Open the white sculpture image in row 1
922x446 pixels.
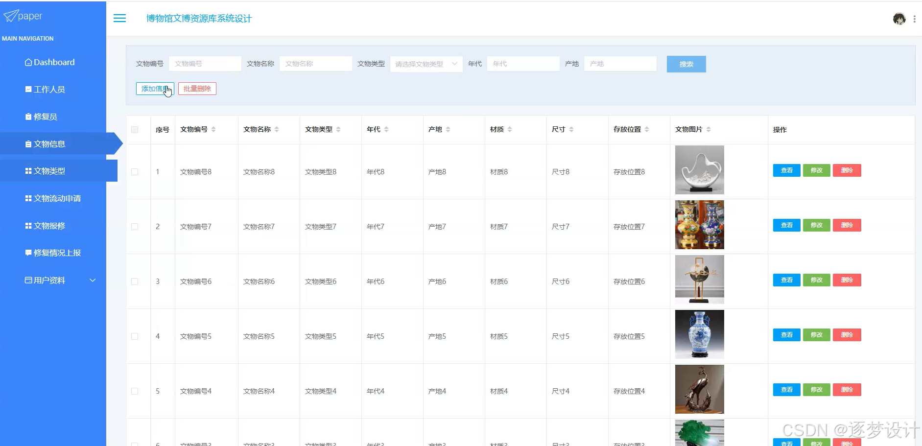click(699, 170)
